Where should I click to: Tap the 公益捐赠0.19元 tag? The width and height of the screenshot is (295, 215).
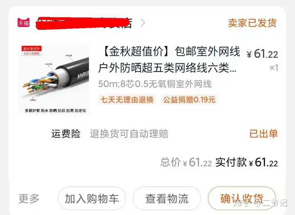189,100
